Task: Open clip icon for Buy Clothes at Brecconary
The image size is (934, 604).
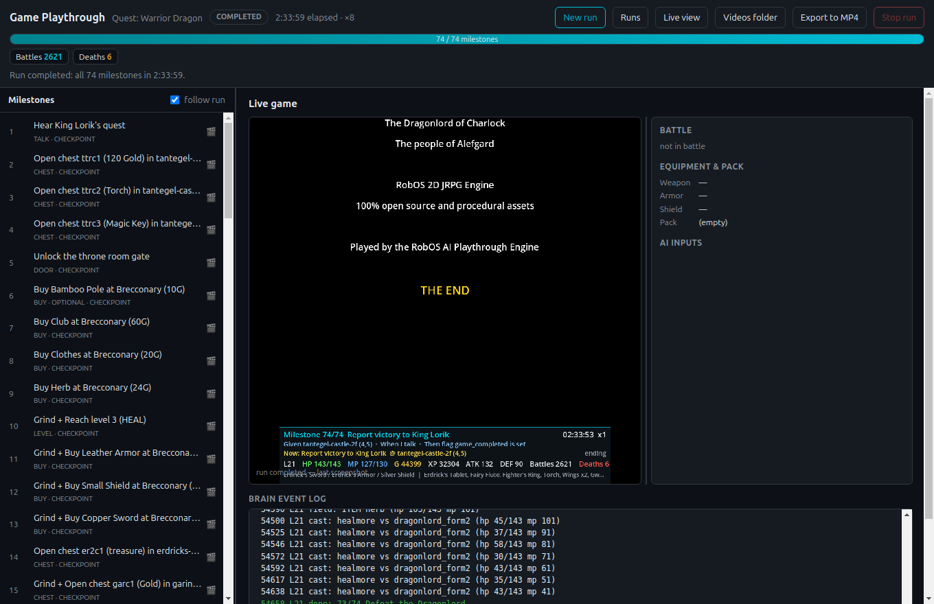Action: (x=211, y=361)
